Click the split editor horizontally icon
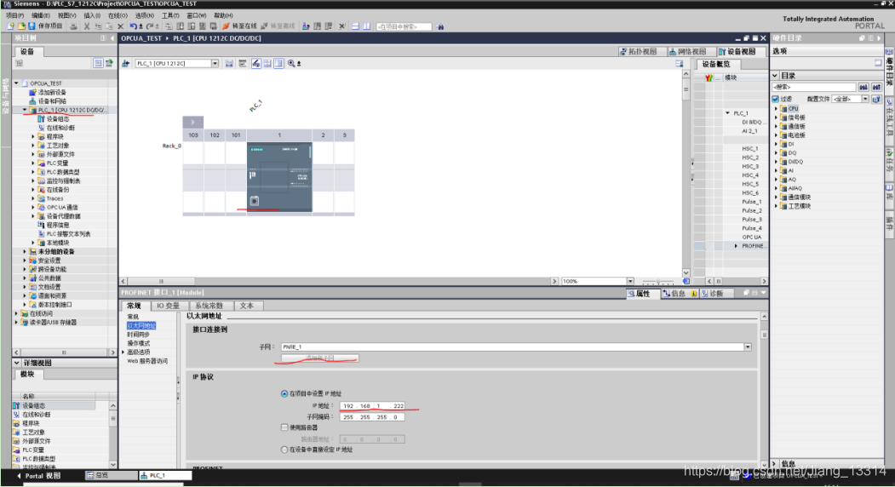895x487 pixels. [x=355, y=26]
